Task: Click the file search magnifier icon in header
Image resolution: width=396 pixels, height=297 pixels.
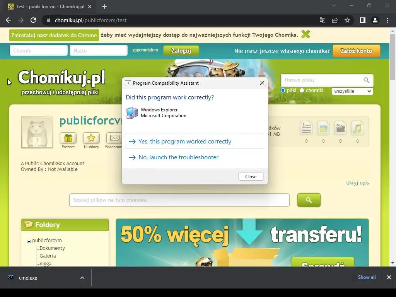Action: tap(367, 80)
